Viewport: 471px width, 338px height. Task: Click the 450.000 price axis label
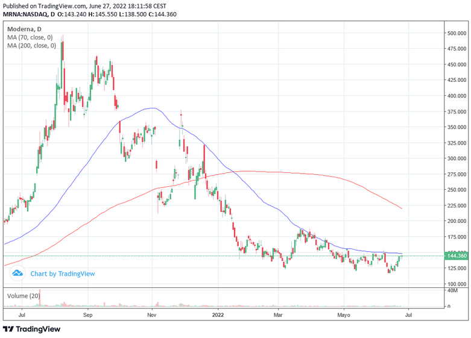(x=457, y=64)
